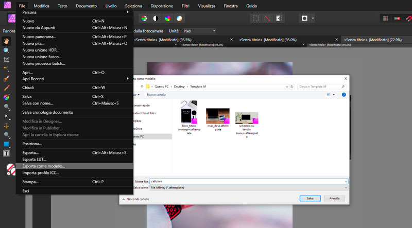The width and height of the screenshot is (412, 228).
Task: Select the Text tool in left toolbar
Action: (x=6, y=153)
